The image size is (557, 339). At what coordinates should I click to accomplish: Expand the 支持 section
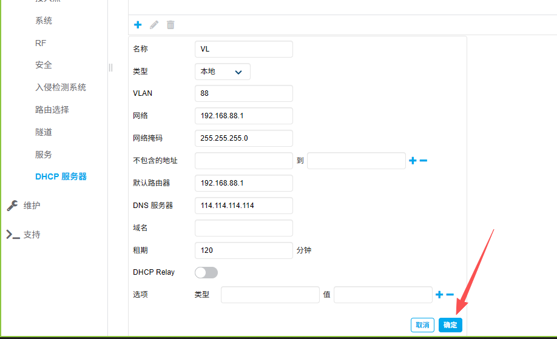[x=32, y=235]
